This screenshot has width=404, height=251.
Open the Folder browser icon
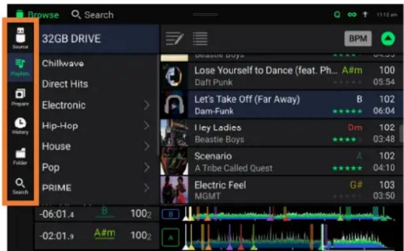click(x=20, y=156)
